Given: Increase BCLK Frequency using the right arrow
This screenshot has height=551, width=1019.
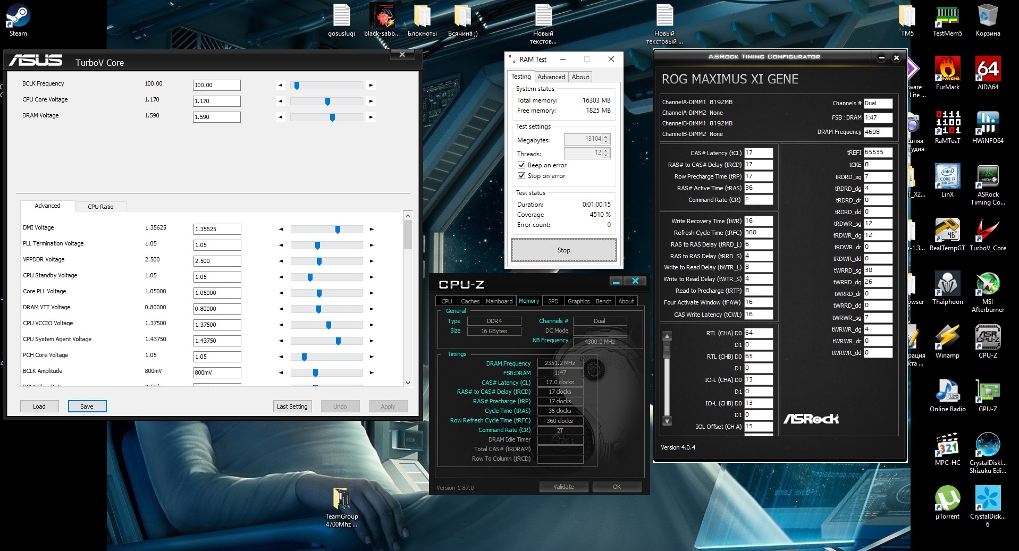Looking at the screenshot, I should pyautogui.click(x=371, y=85).
